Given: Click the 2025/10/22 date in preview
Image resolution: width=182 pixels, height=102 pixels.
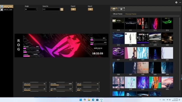Looking at the screenshot, I should pos(98,48).
